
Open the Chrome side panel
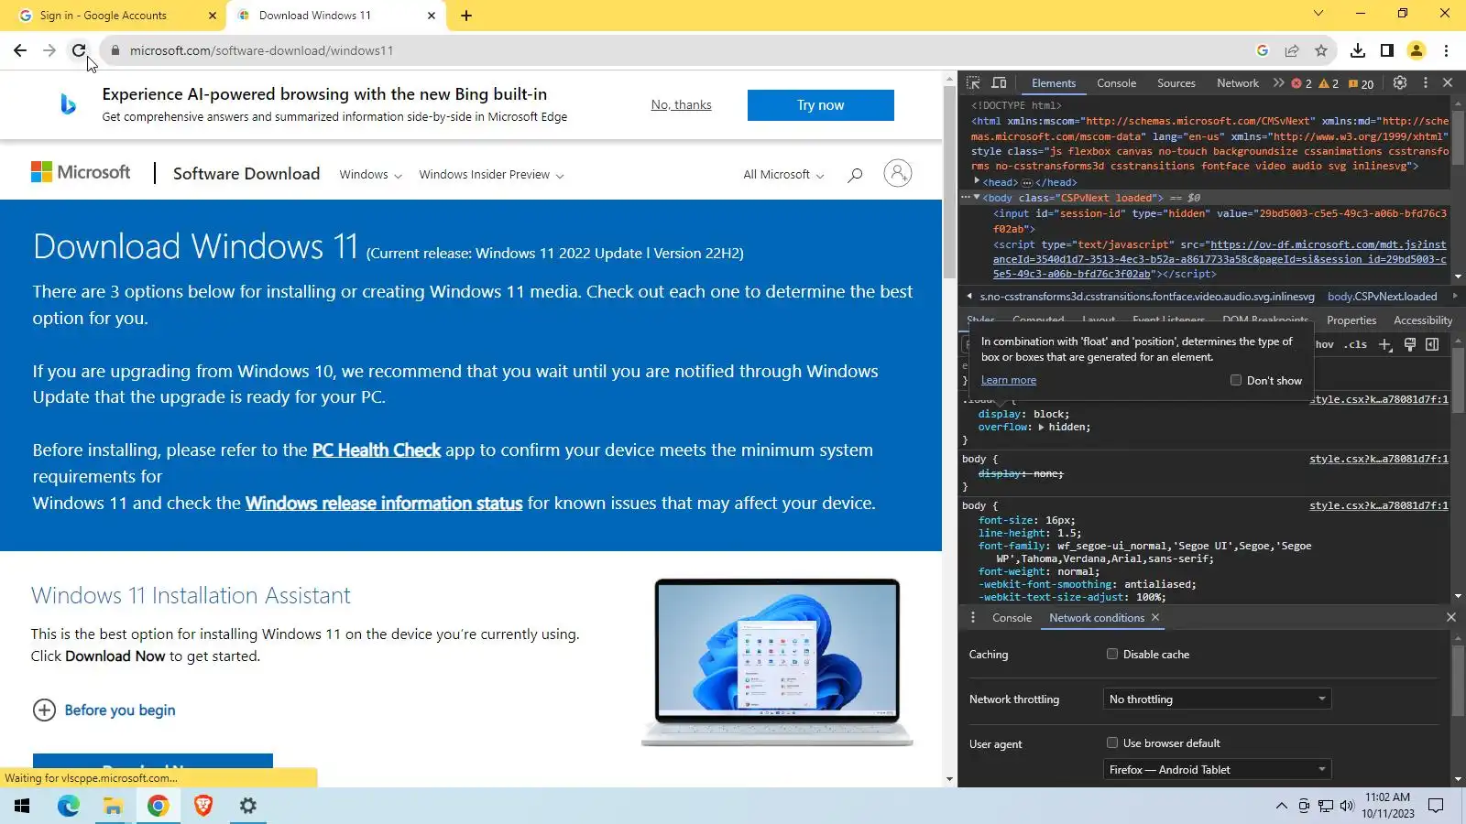1387,50
